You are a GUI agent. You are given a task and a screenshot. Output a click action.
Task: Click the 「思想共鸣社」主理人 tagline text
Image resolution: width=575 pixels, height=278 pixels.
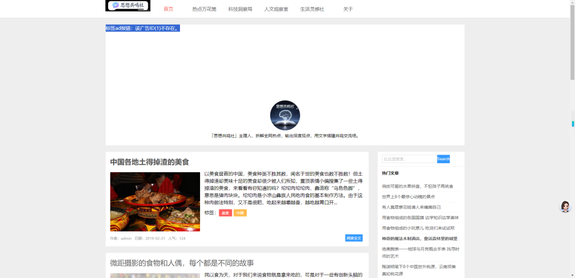(x=285, y=136)
